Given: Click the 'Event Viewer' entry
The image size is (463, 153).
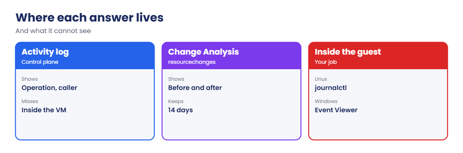Looking at the screenshot, I should coord(336,110).
